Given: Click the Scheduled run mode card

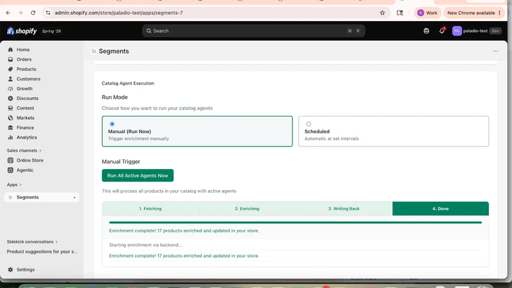Looking at the screenshot, I should [x=394, y=131].
